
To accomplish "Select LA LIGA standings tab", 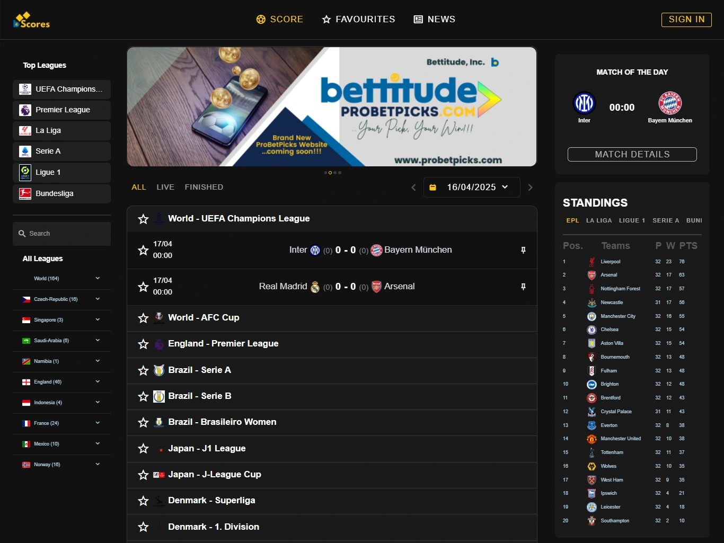I will point(599,220).
